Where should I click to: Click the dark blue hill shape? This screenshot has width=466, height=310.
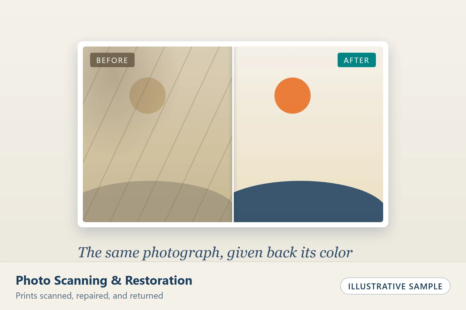(x=308, y=204)
